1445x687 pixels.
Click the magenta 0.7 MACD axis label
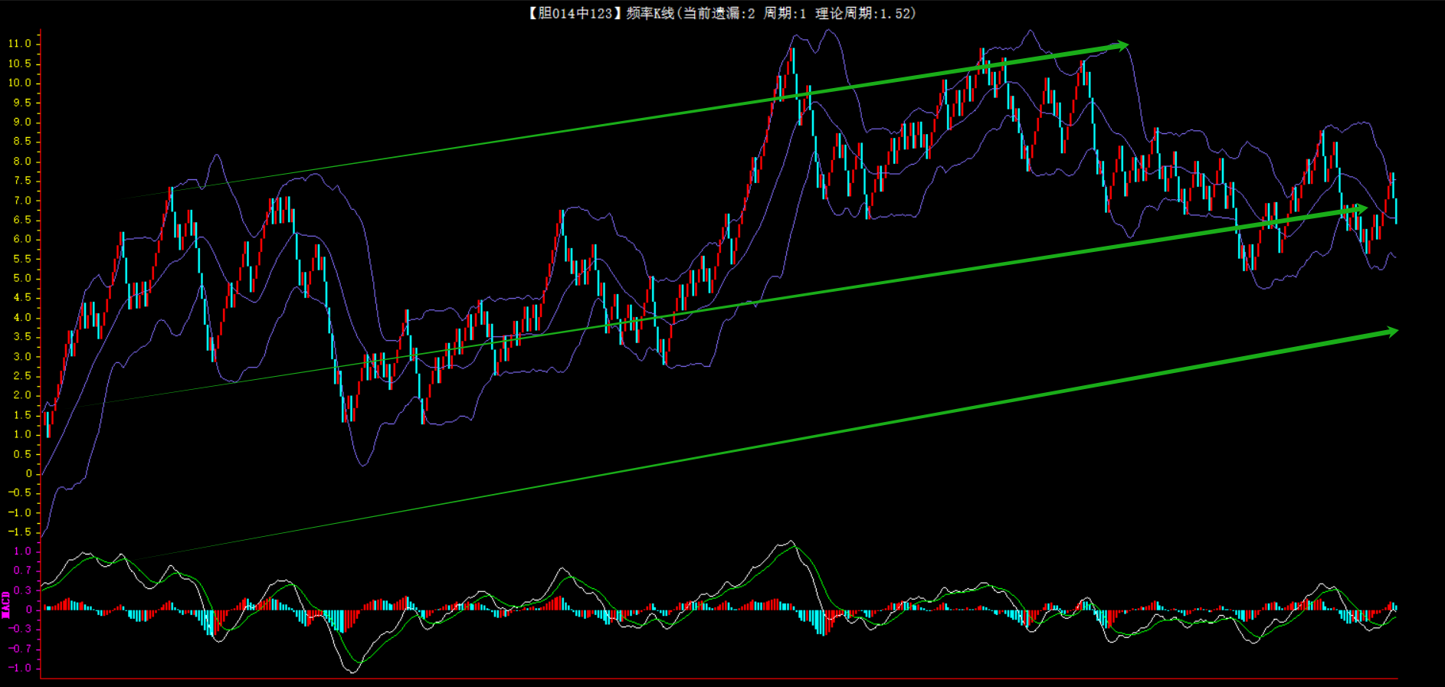(x=22, y=571)
